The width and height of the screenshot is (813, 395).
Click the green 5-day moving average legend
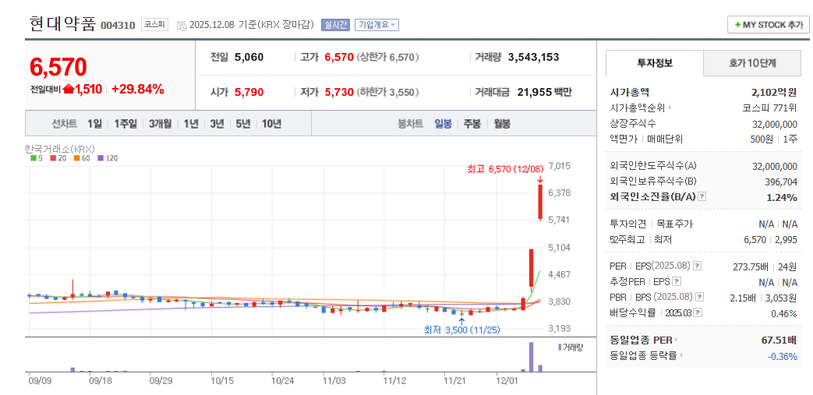coord(35,158)
